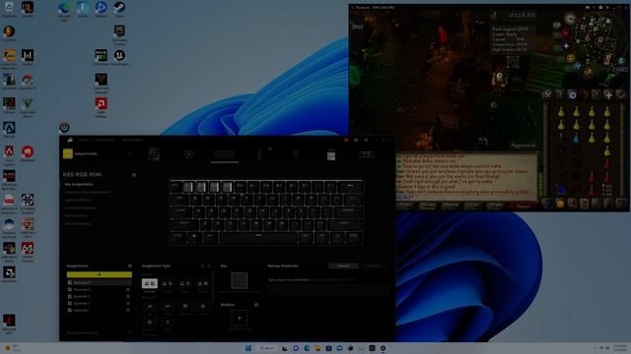Image resolution: width=631 pixels, height=354 pixels.
Task: Click the Report button in RuneLite chat
Action: 523,206
